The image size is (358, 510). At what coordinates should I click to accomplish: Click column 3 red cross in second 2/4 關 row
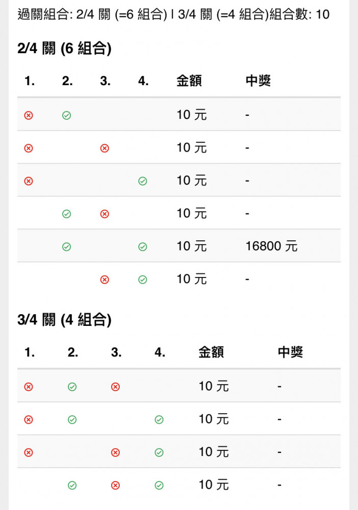point(105,148)
